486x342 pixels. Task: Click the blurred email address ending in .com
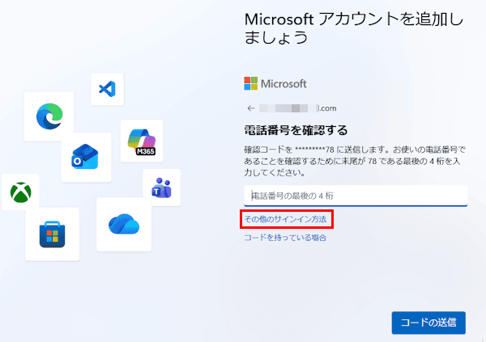(297, 108)
